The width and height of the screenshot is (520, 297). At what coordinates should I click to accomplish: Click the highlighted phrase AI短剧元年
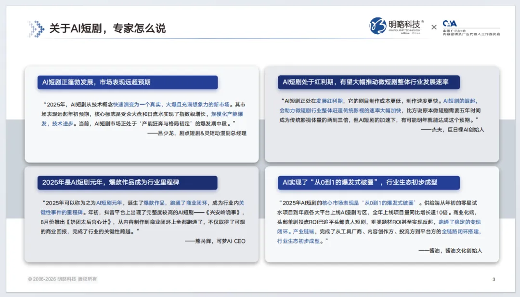pos(109,202)
